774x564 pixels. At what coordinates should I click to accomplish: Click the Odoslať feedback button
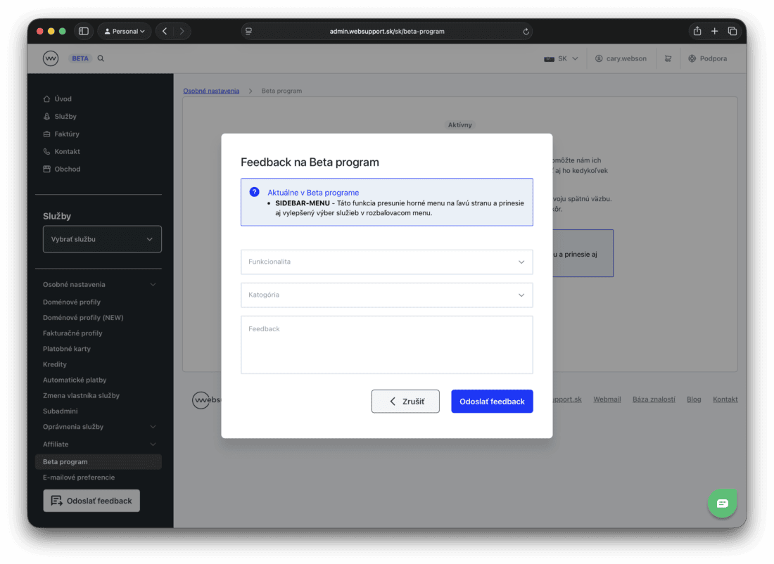point(492,401)
